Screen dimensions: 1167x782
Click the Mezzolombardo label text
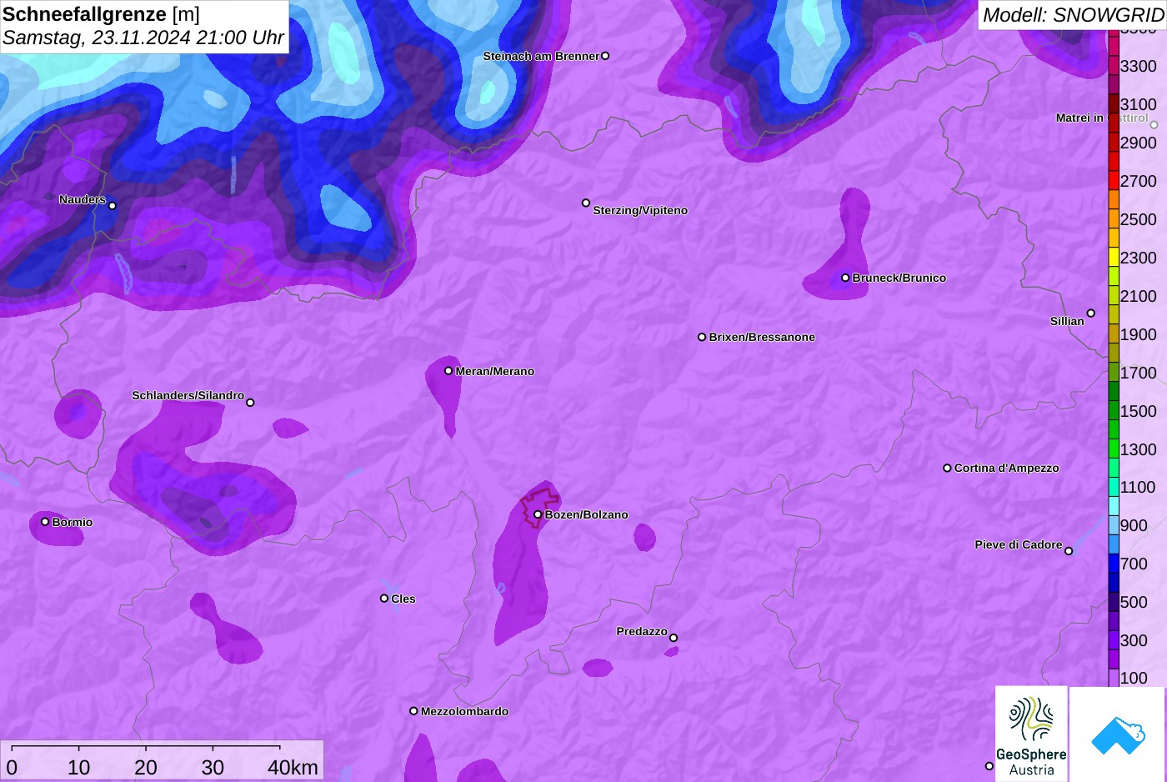464,711
